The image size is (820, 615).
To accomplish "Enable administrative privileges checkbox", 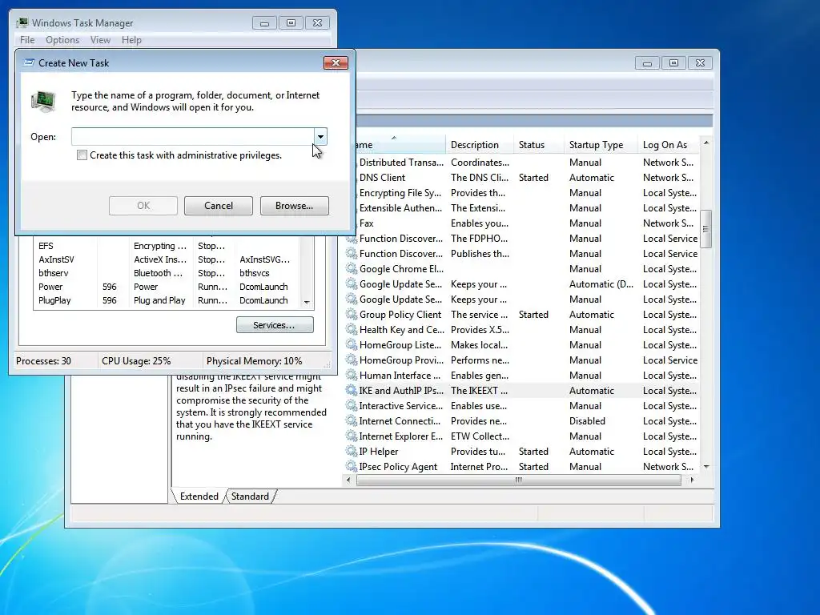I will [82, 155].
